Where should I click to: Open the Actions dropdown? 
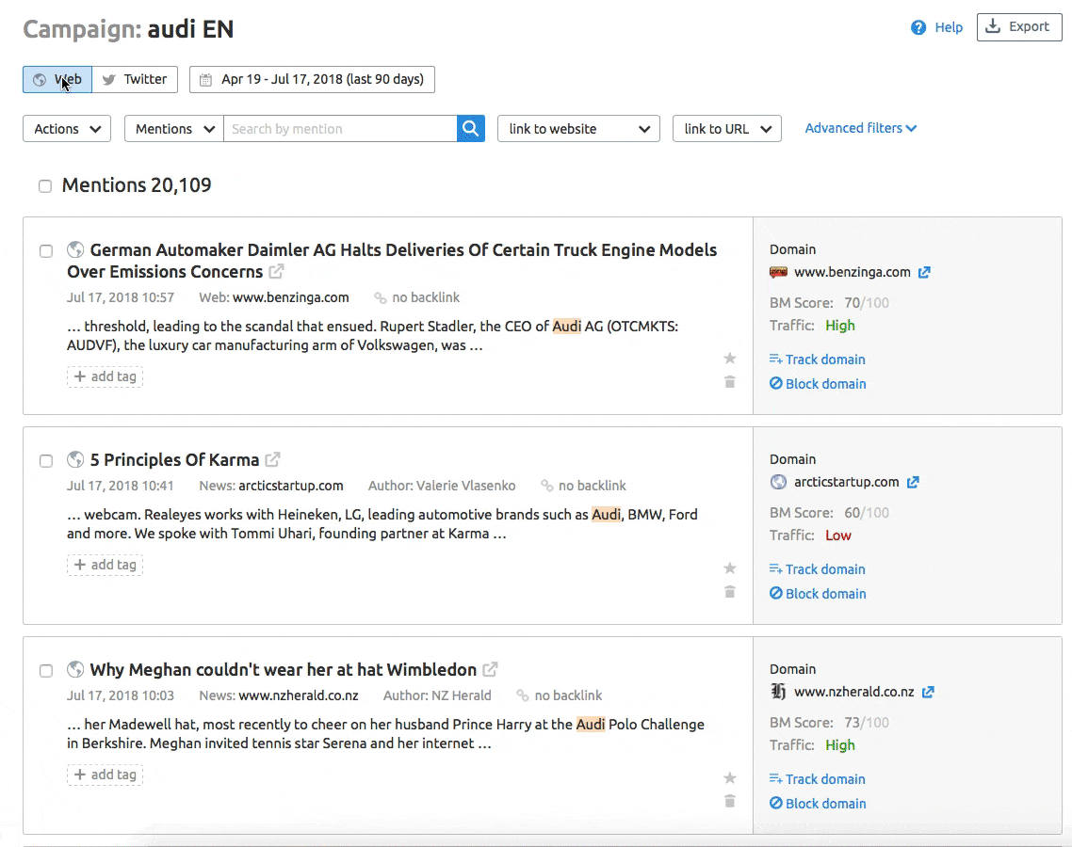click(67, 128)
